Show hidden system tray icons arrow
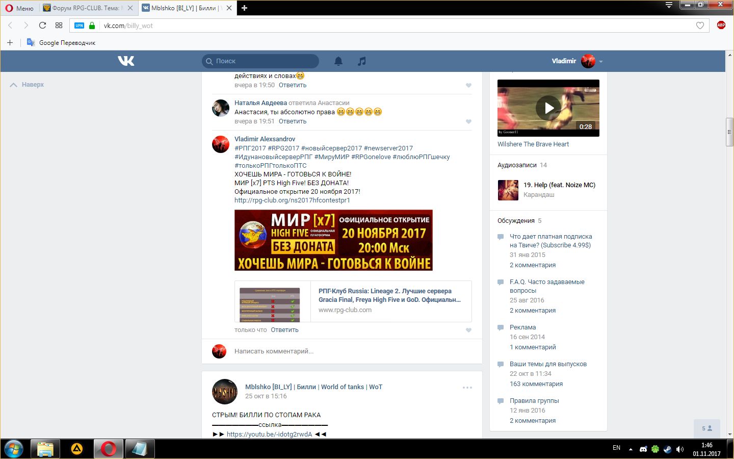Screen dimensions: 734x459 [x=631, y=449]
